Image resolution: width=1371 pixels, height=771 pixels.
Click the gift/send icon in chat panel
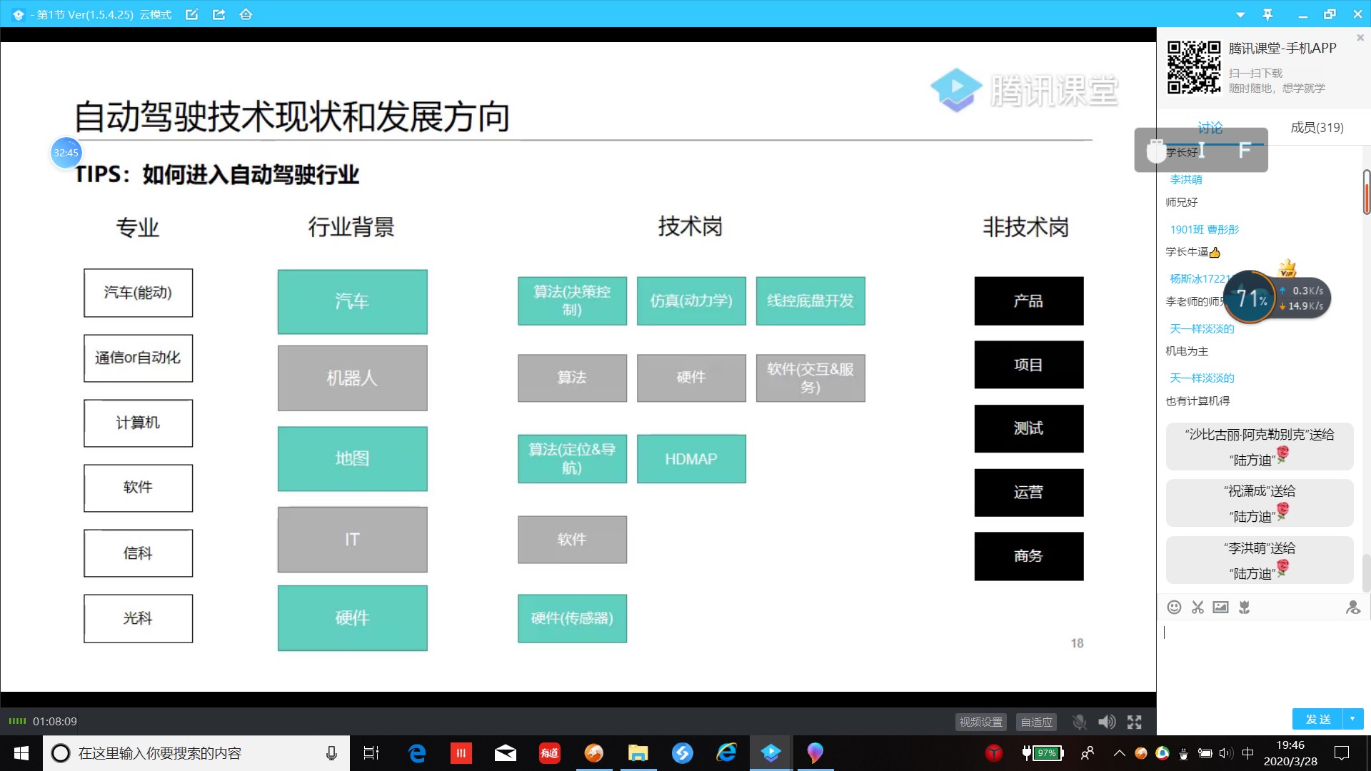tap(1245, 606)
